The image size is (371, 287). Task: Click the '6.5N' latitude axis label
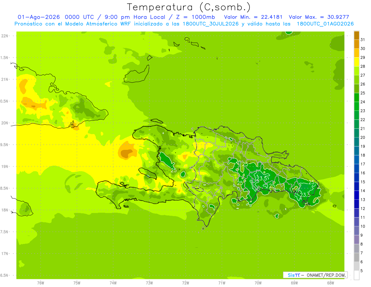(x=5, y=275)
